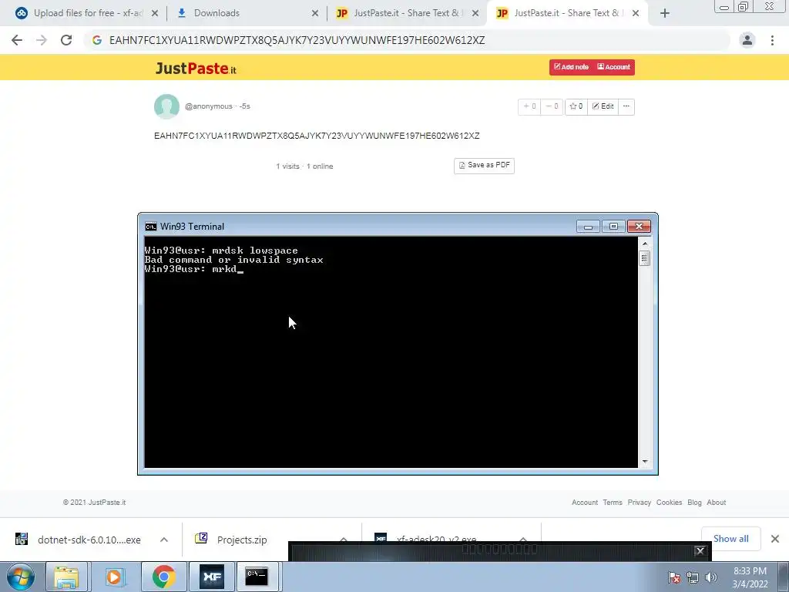This screenshot has height=592, width=789.
Task: Click the Add note button
Action: tap(571, 67)
